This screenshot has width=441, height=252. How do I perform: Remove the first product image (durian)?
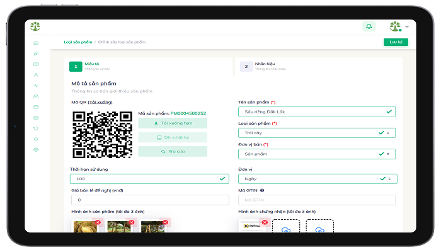pyautogui.click(x=98, y=222)
